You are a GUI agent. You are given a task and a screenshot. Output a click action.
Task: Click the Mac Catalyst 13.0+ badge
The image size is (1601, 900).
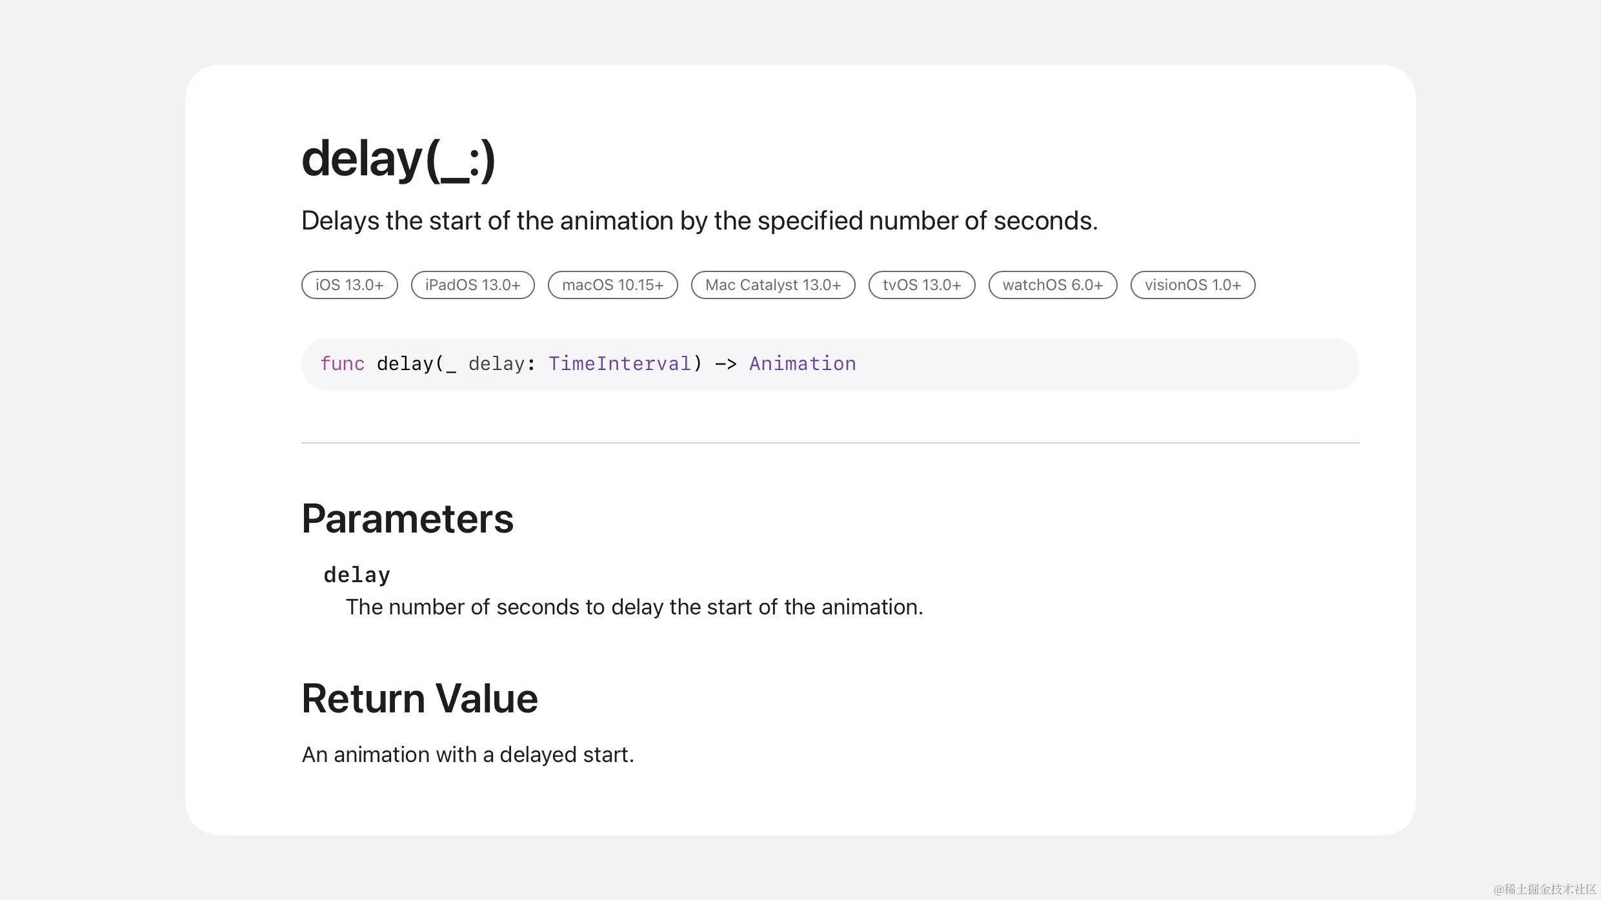click(772, 285)
